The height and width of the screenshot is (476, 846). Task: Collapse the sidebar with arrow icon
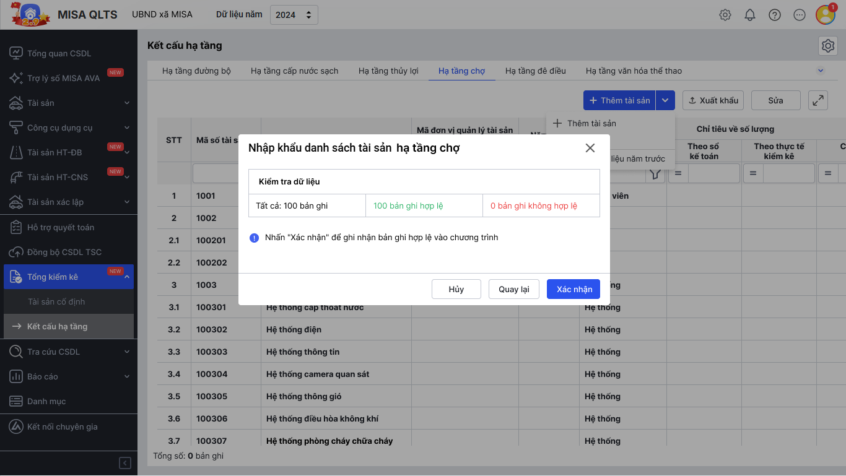[x=125, y=463]
